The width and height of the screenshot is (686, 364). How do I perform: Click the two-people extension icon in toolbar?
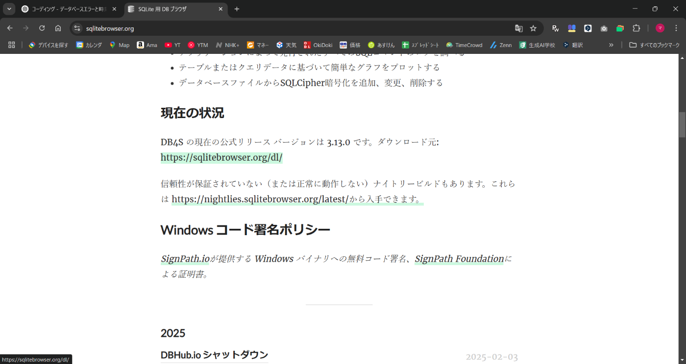point(571,28)
